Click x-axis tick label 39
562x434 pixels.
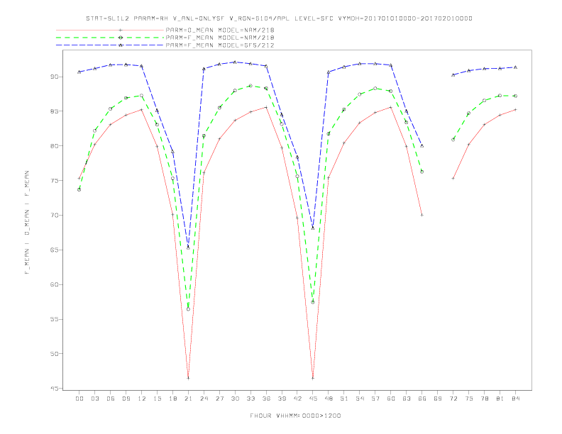282,399
